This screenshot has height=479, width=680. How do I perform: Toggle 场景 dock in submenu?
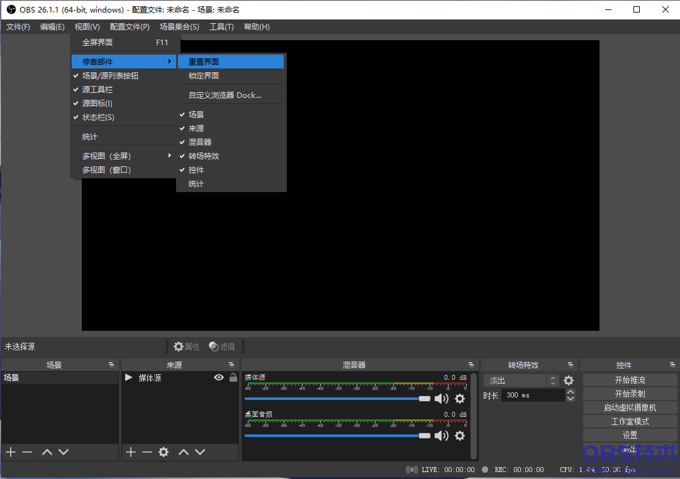pos(231,115)
